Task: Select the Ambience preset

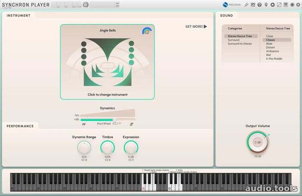Action: pyautogui.click(x=272, y=51)
